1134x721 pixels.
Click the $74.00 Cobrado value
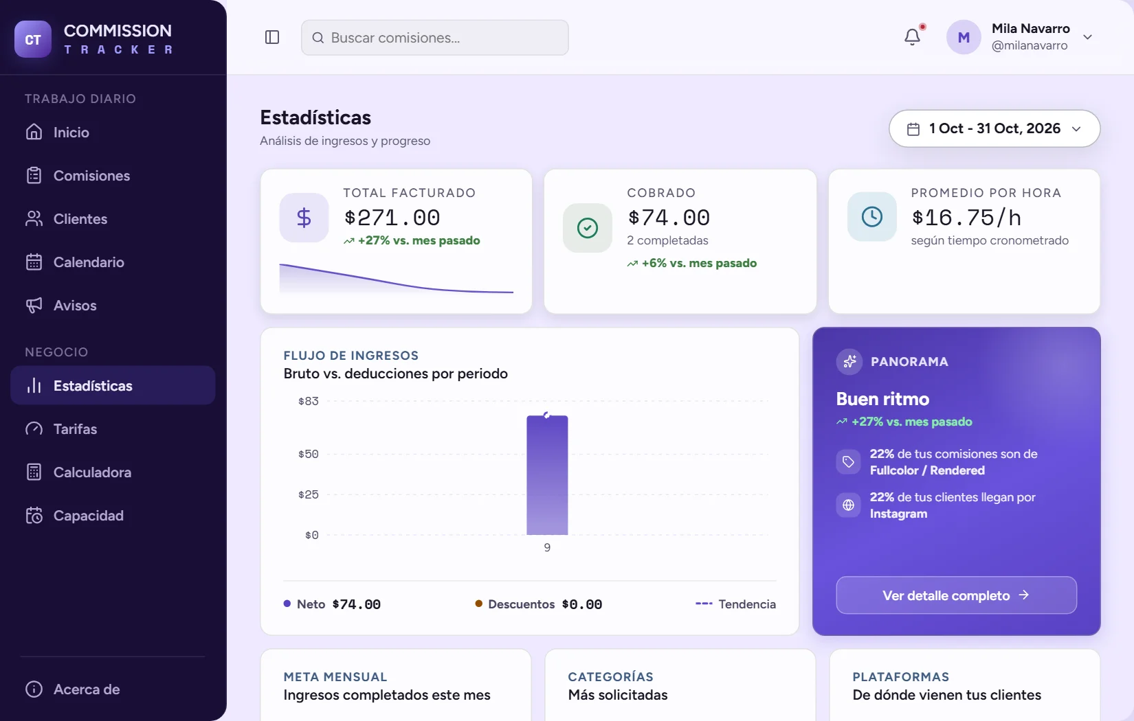(x=669, y=218)
